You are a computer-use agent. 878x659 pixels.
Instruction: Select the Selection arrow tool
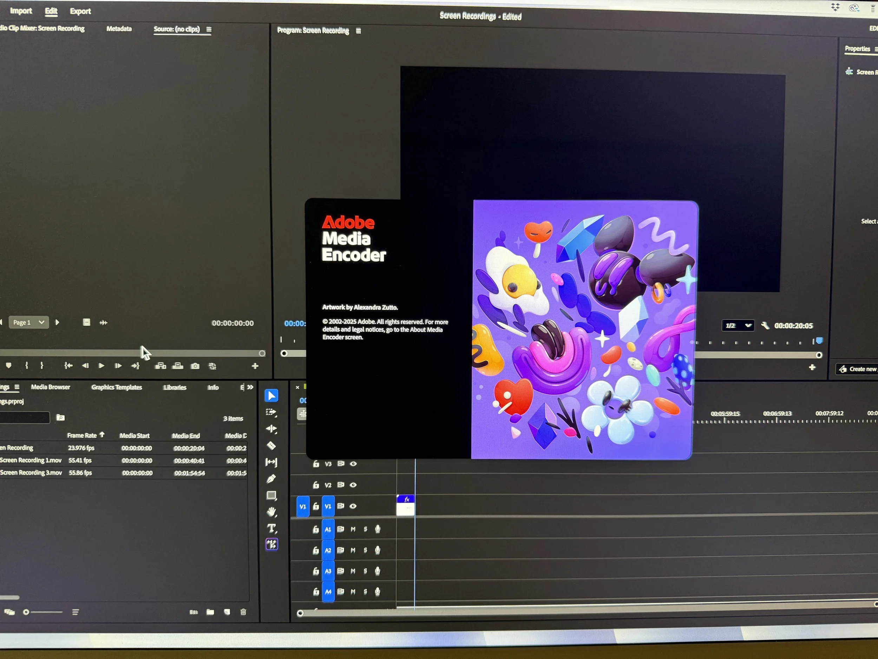click(x=271, y=396)
